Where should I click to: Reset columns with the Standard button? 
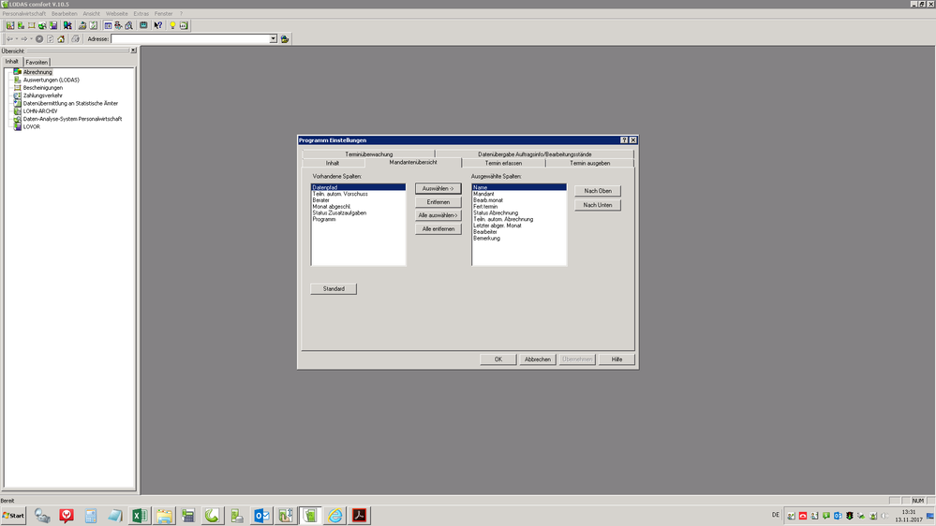pos(334,288)
